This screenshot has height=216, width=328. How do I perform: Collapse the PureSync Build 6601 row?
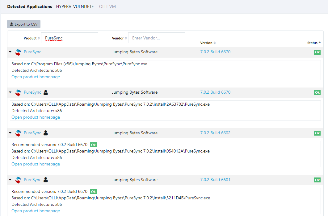(x=10, y=179)
